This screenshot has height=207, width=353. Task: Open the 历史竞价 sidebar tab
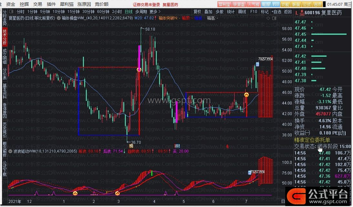[x=5, y=130]
